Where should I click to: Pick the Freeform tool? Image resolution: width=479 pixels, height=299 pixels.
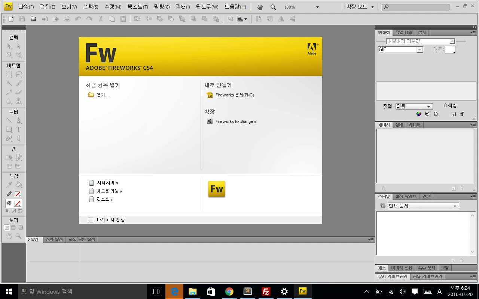(9, 138)
